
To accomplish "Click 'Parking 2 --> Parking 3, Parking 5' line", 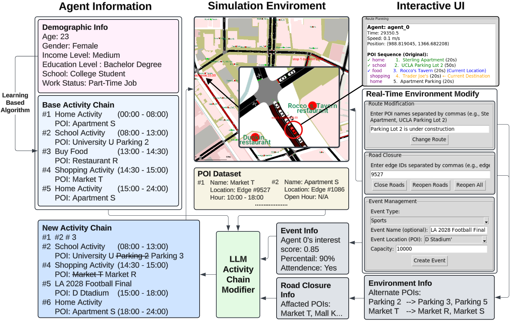I will (x=428, y=302).
